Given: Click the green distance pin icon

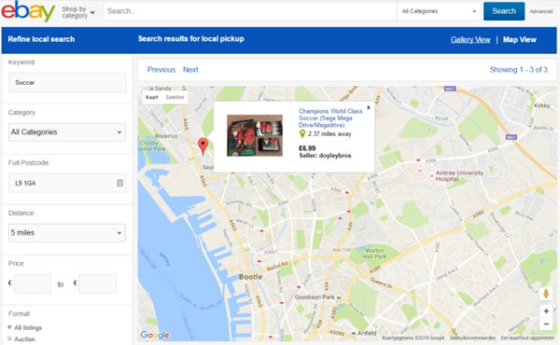Looking at the screenshot, I should pos(302,133).
